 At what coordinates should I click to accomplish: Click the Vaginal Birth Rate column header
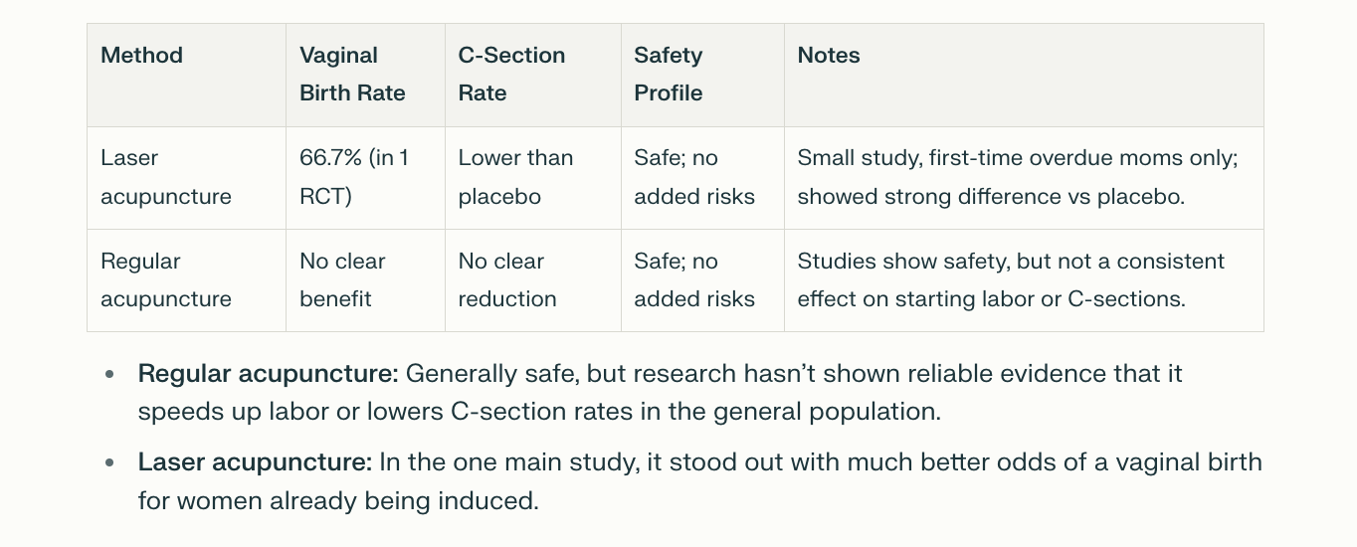tap(352, 75)
